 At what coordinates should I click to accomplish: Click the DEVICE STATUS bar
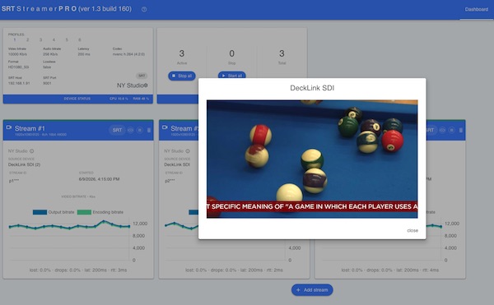click(x=78, y=99)
